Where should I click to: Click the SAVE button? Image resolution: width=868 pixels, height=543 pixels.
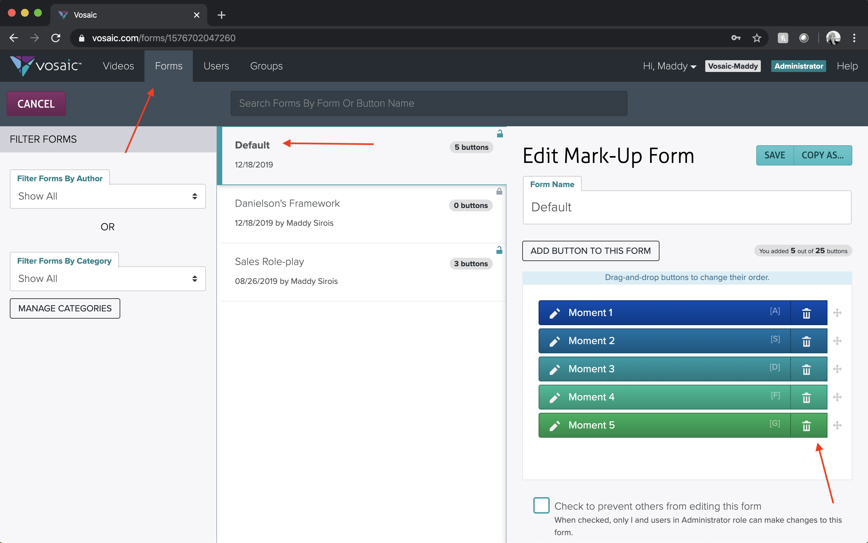775,155
